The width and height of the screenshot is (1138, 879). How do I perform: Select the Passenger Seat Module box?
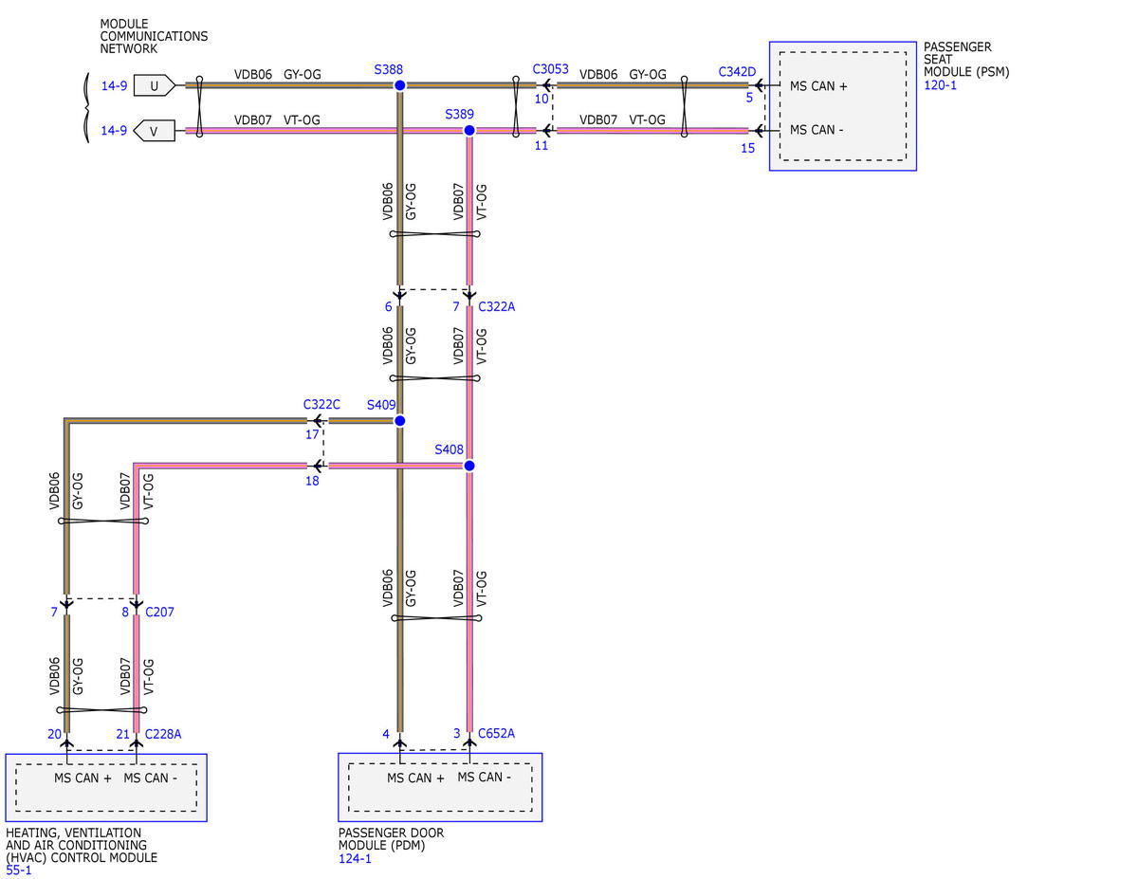(x=842, y=106)
